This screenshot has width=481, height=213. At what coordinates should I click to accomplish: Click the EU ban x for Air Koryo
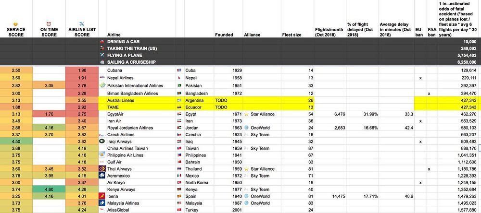click(420, 183)
